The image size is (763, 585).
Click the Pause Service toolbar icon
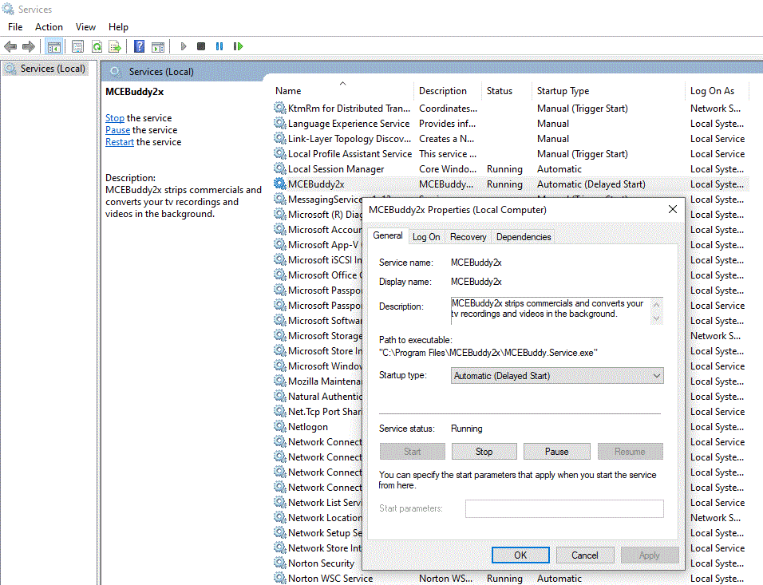pos(219,47)
